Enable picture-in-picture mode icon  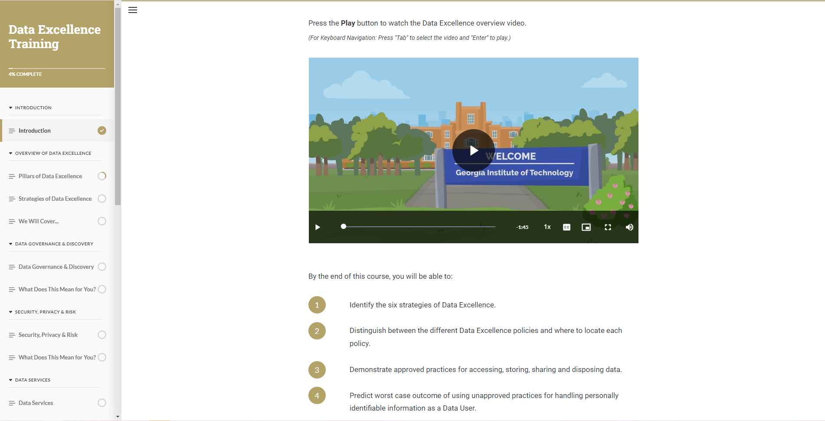point(586,227)
